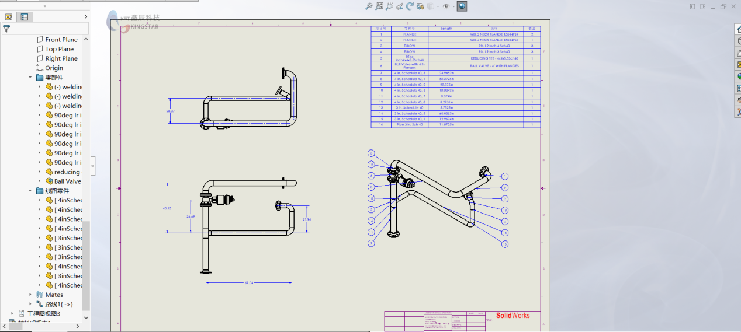Open SolidWorks Resources home in task pane

(738, 29)
